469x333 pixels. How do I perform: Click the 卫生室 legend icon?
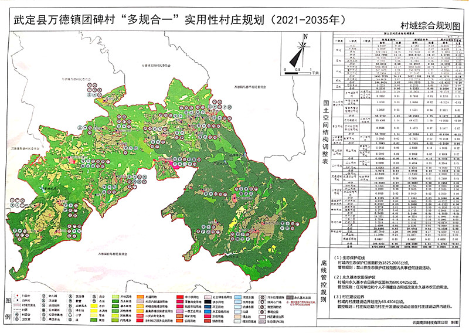coord(18,320)
